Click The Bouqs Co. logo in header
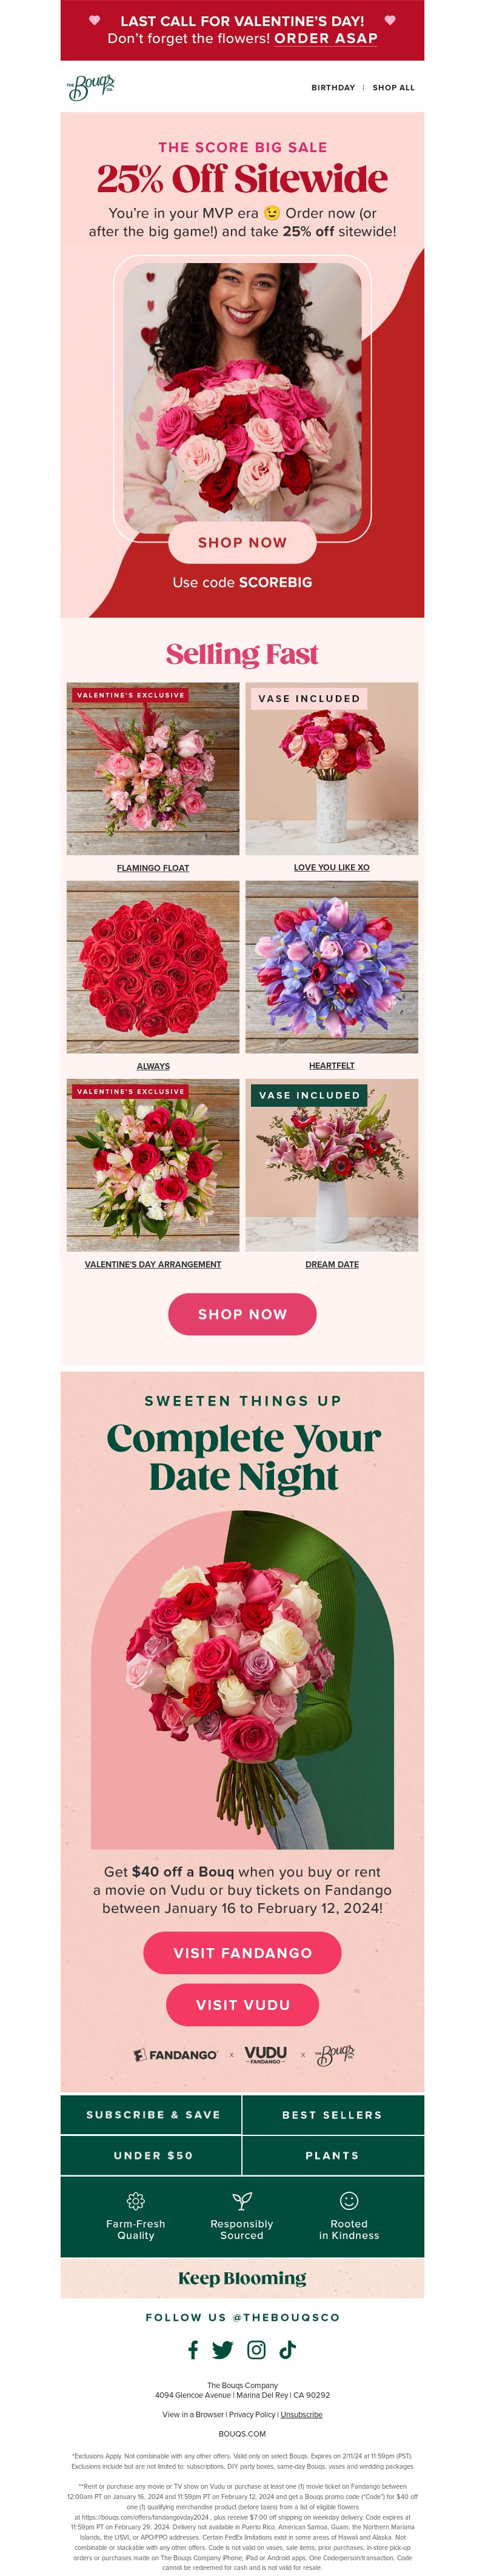This screenshot has height=2576, width=485. pyautogui.click(x=91, y=87)
